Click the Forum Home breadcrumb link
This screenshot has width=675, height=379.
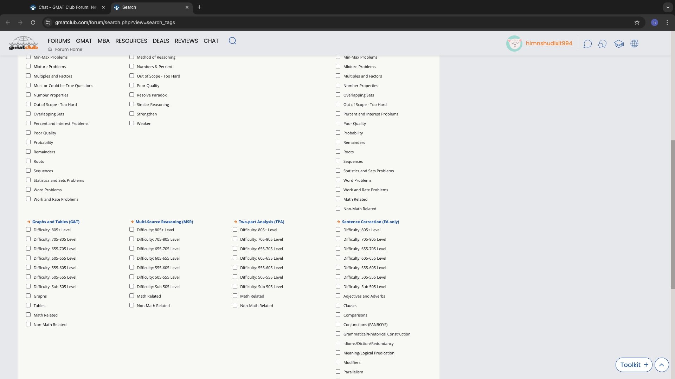[68, 49]
